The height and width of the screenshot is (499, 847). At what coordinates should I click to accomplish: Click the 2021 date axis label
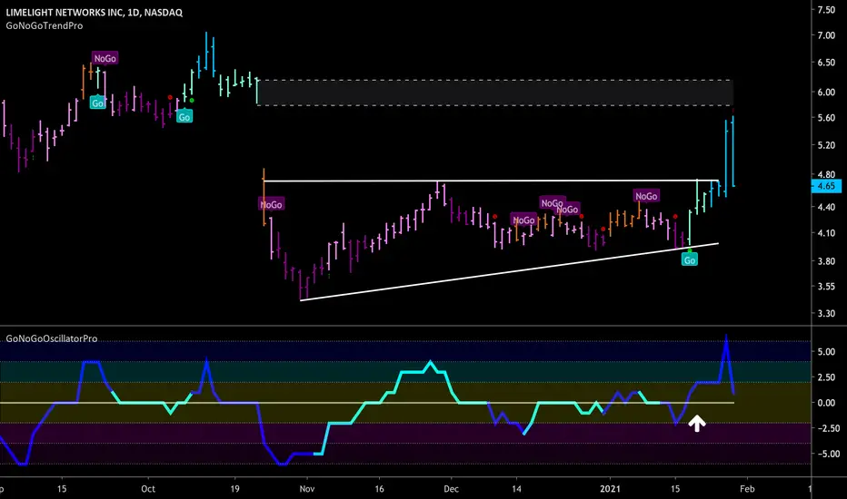(x=611, y=489)
